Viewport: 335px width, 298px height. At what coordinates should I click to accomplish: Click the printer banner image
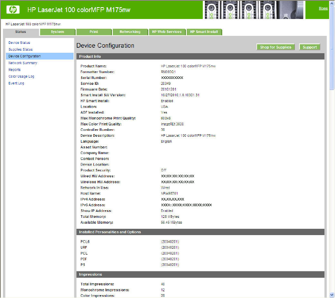pyautogui.click(x=254, y=10)
